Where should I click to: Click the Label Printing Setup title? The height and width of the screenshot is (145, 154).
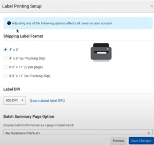[x=22, y=6]
